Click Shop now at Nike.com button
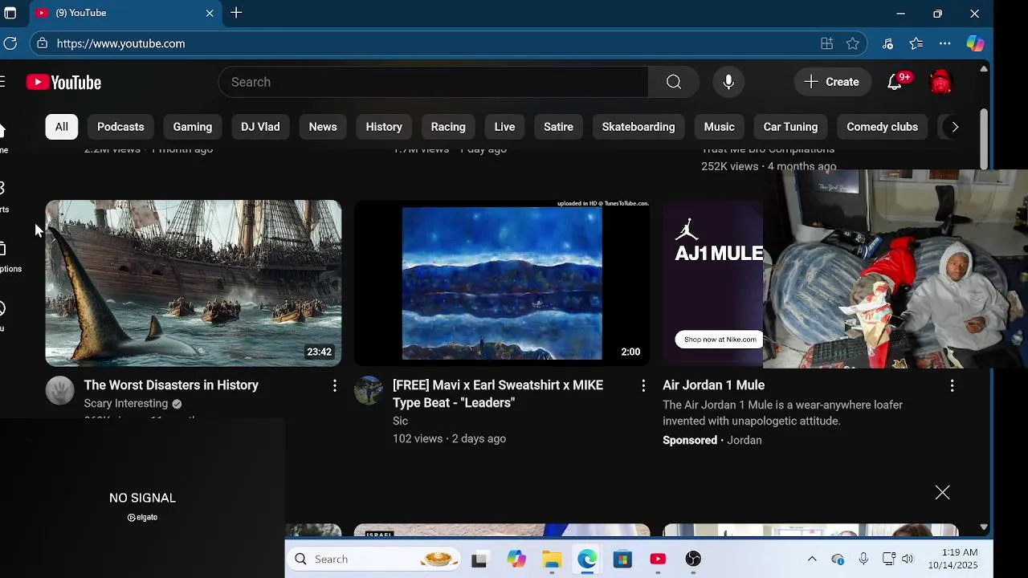Viewport: 1028px width, 578px height. coord(720,340)
